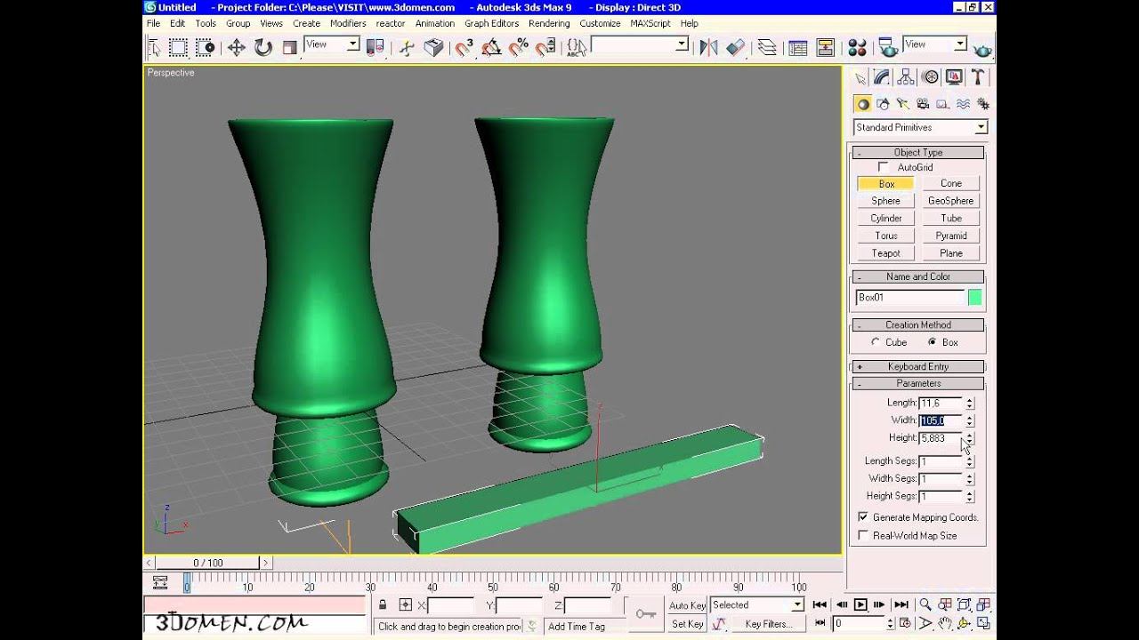Viewport: 1139px width, 640px height.
Task: Enable the AutoGrid checkbox
Action: coord(883,167)
